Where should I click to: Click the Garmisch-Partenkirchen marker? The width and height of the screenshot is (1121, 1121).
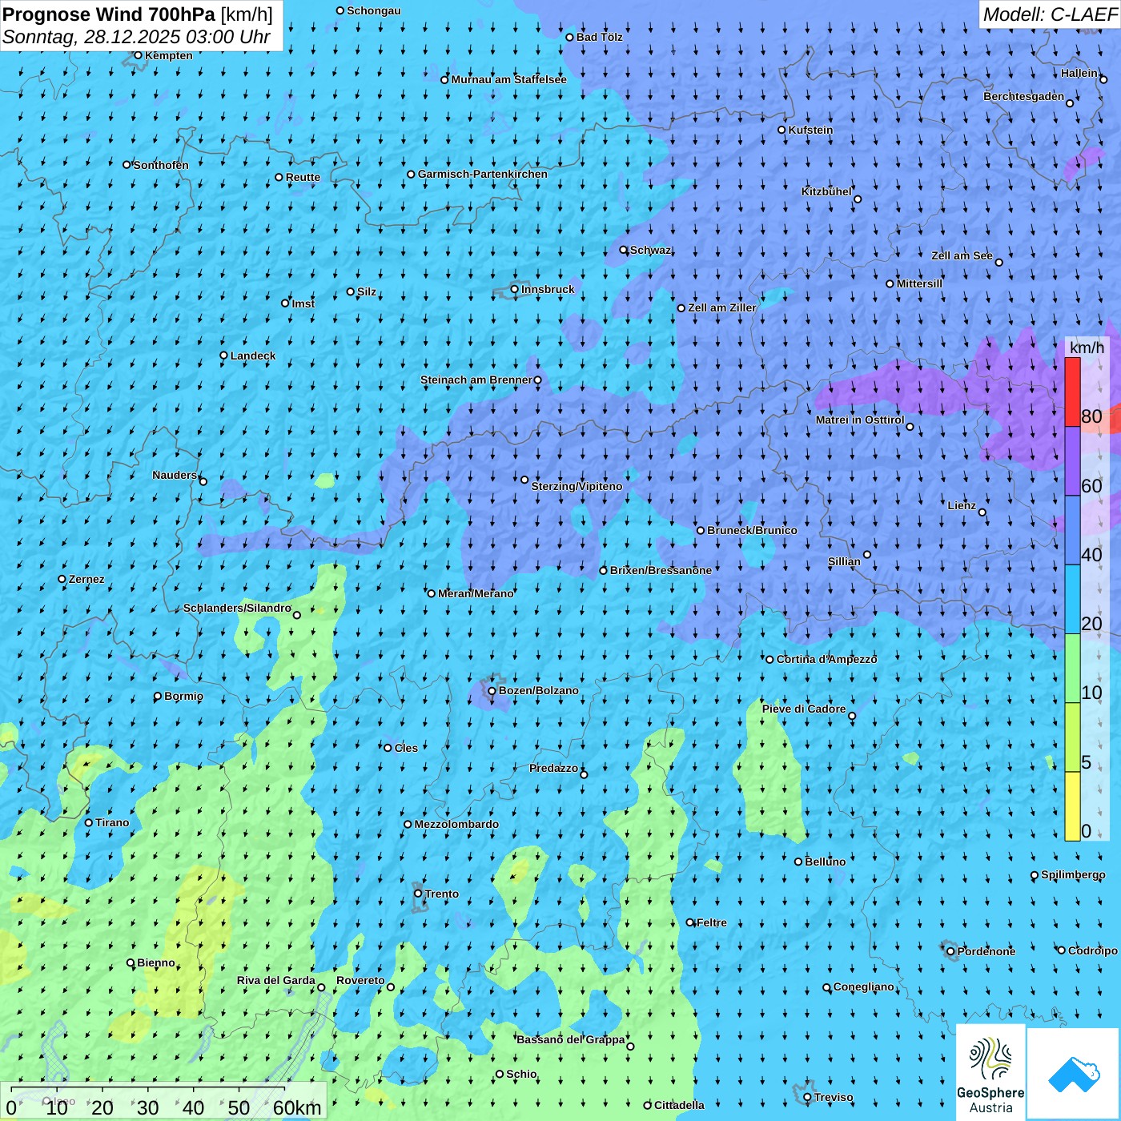[411, 174]
